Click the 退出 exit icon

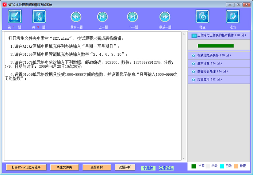point(233,16)
